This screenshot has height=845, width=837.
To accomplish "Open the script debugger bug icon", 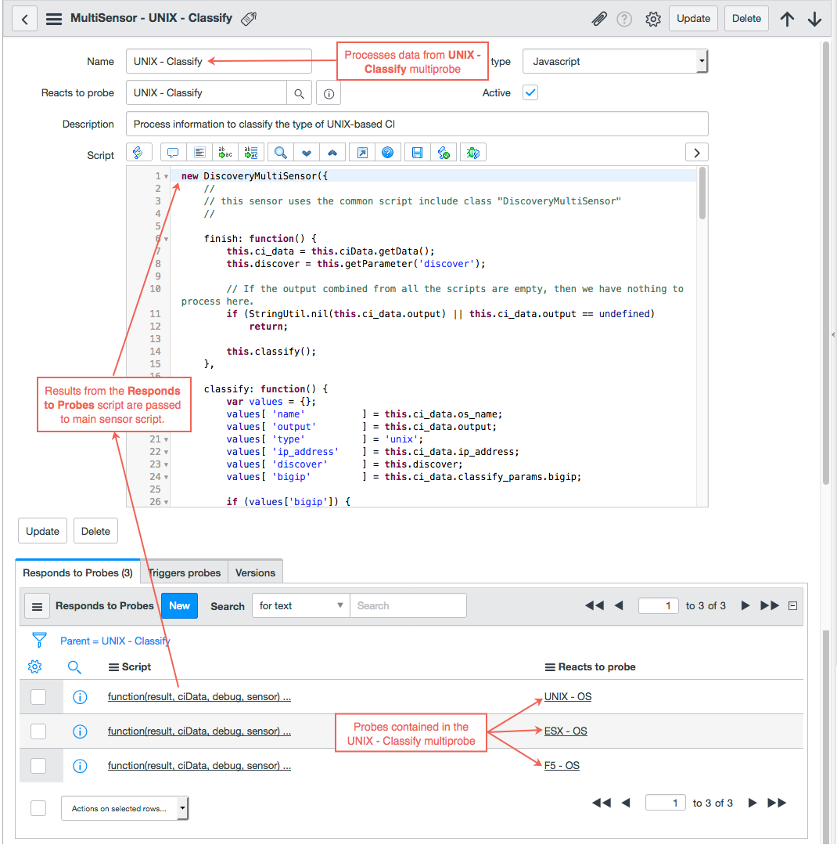I will click(x=473, y=153).
